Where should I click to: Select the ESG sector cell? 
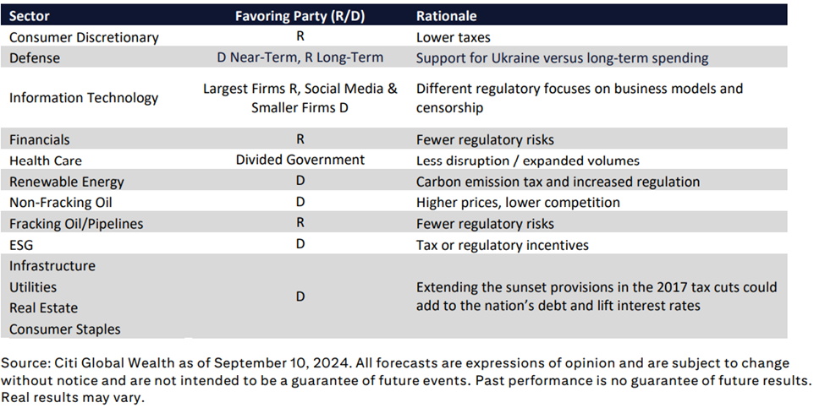pos(21,245)
